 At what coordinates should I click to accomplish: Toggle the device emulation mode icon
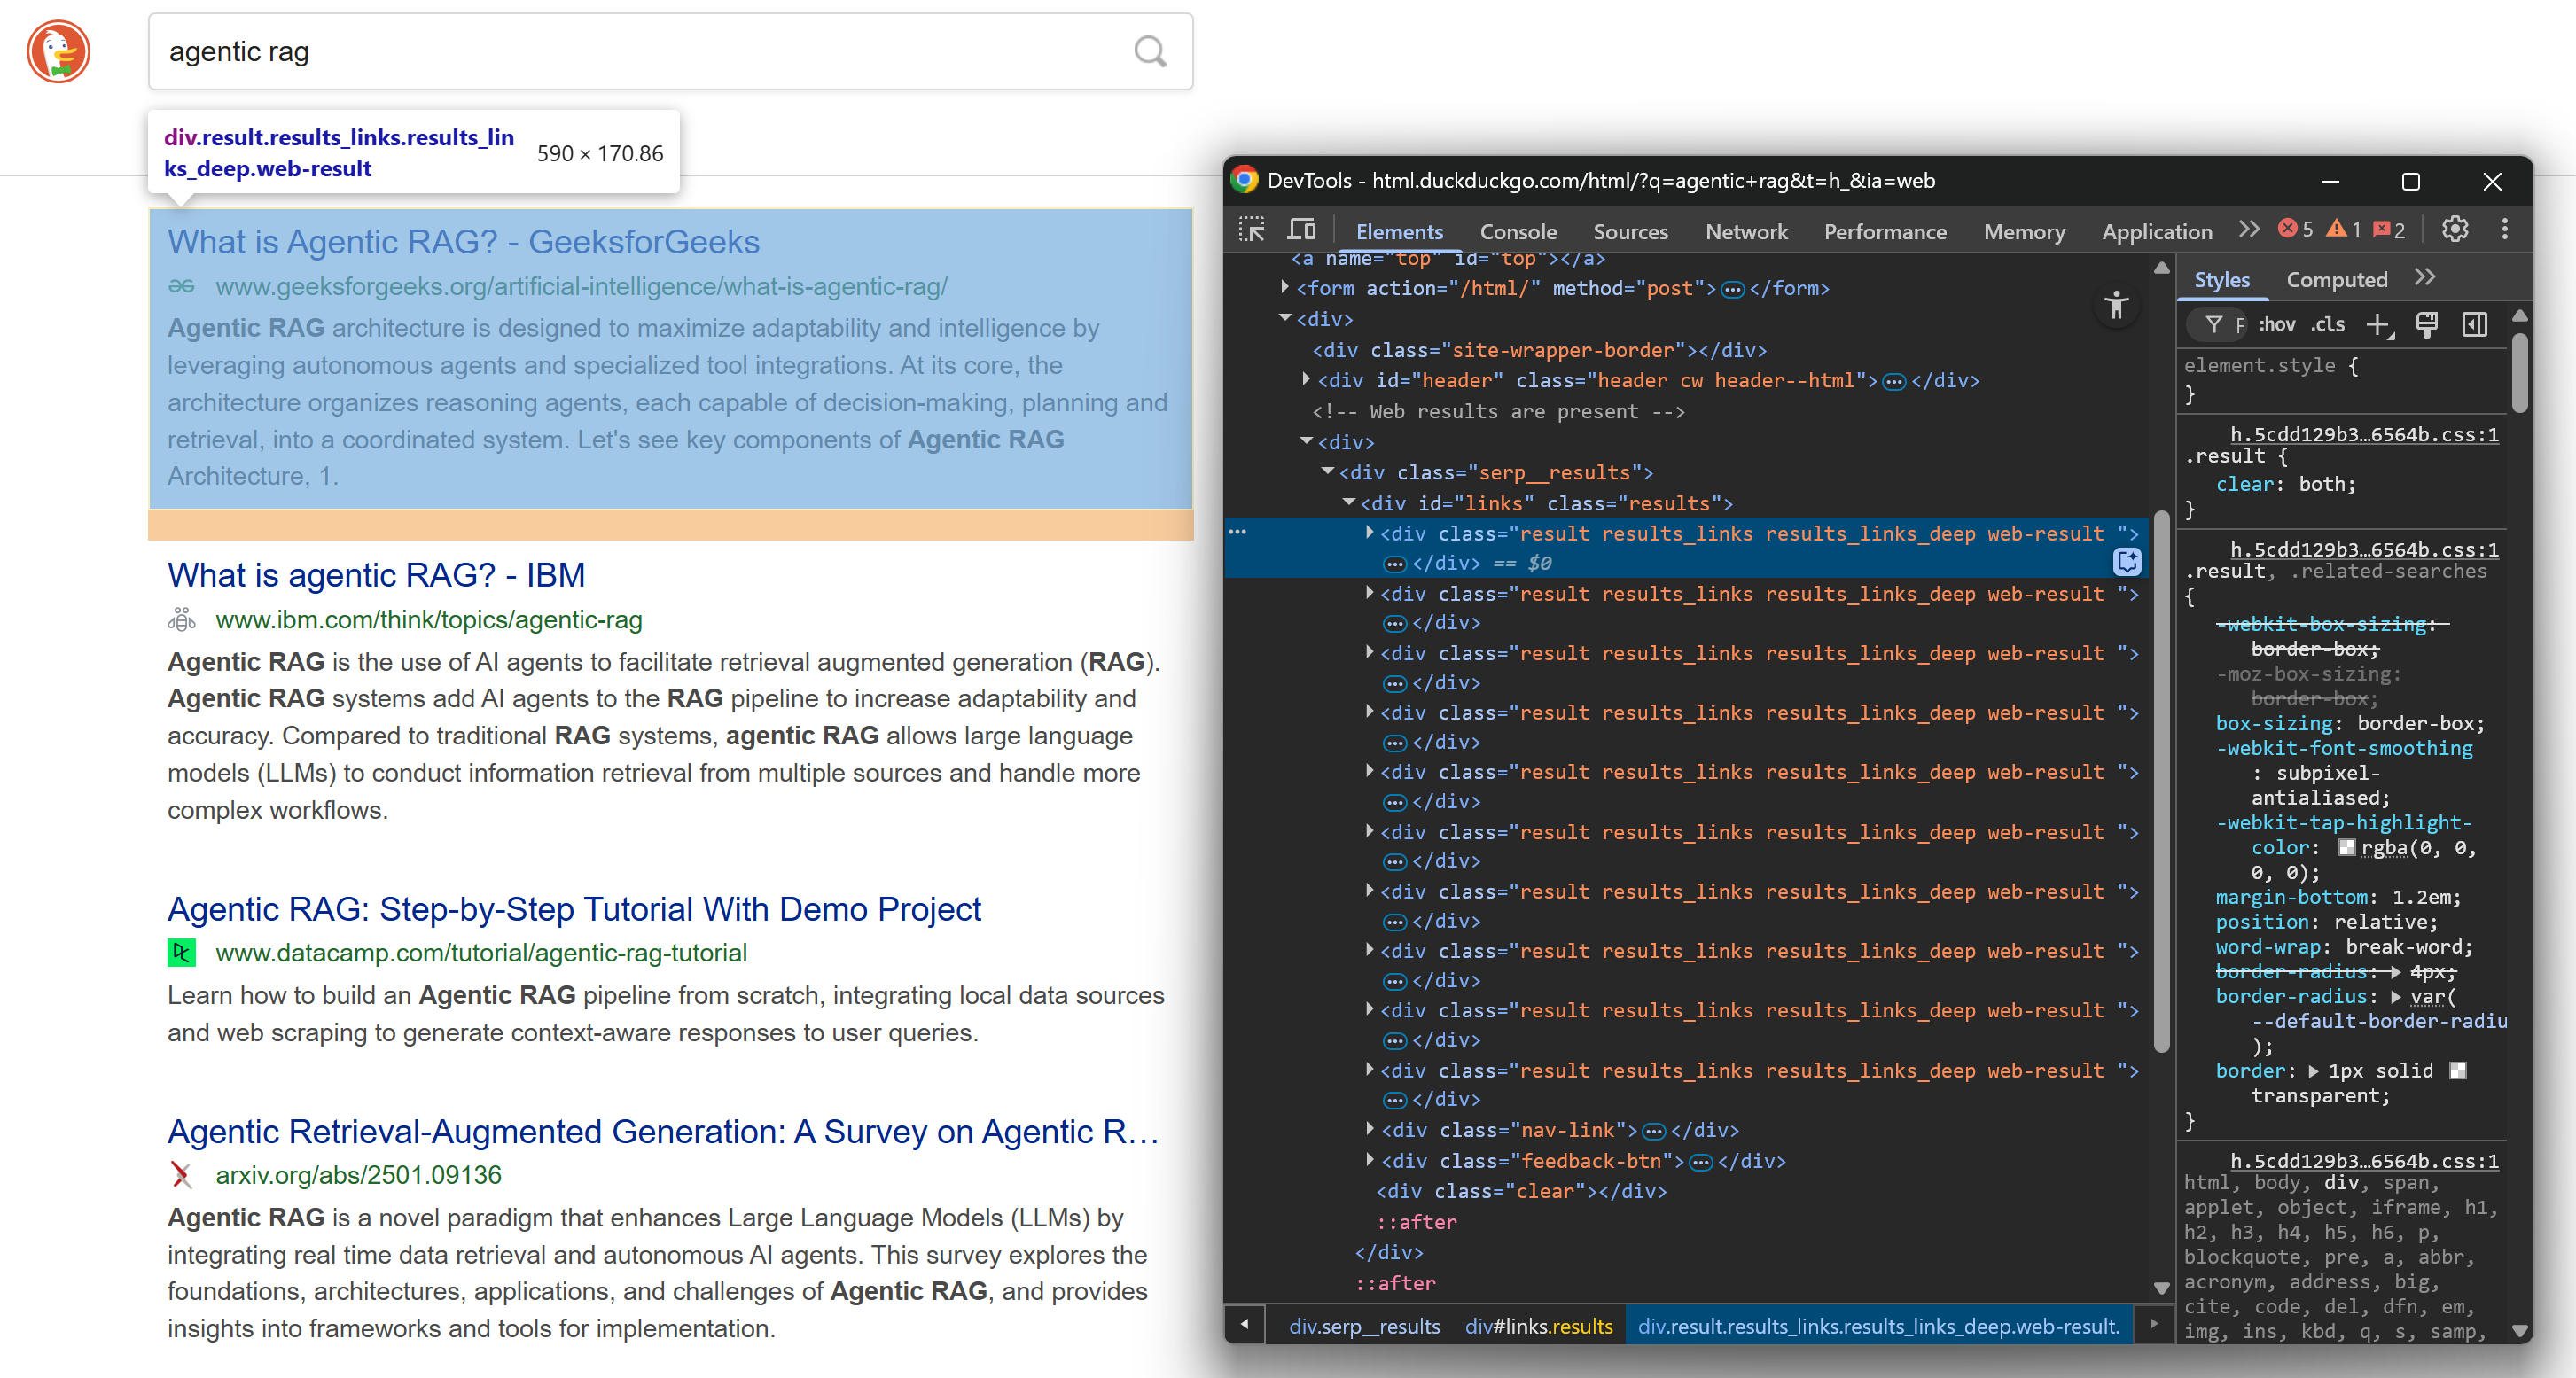(1302, 231)
